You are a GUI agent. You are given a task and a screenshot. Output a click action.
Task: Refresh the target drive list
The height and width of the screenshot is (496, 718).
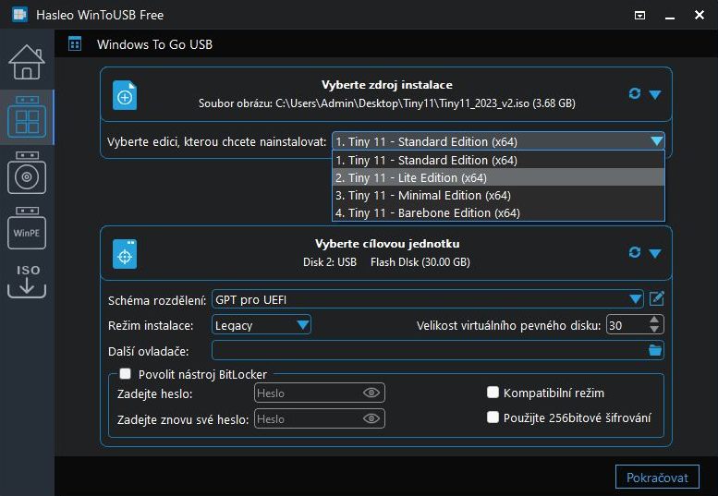[x=634, y=252]
